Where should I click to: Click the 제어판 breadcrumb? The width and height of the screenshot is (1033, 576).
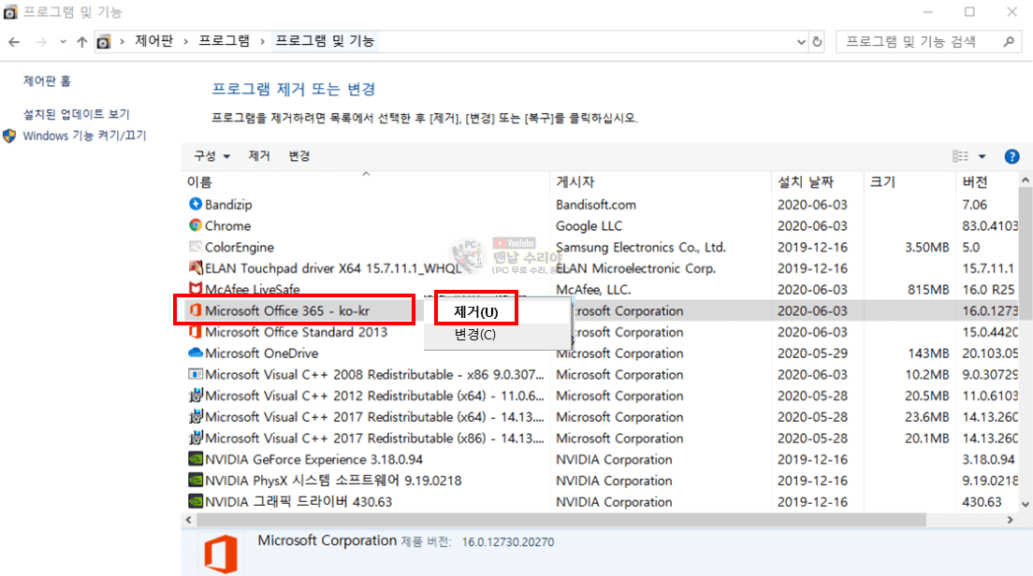(154, 41)
